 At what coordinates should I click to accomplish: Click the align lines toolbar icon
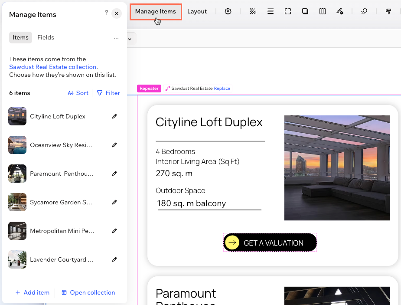271,12
